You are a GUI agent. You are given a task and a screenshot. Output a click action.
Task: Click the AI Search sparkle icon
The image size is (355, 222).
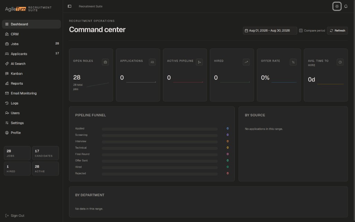[7, 64]
